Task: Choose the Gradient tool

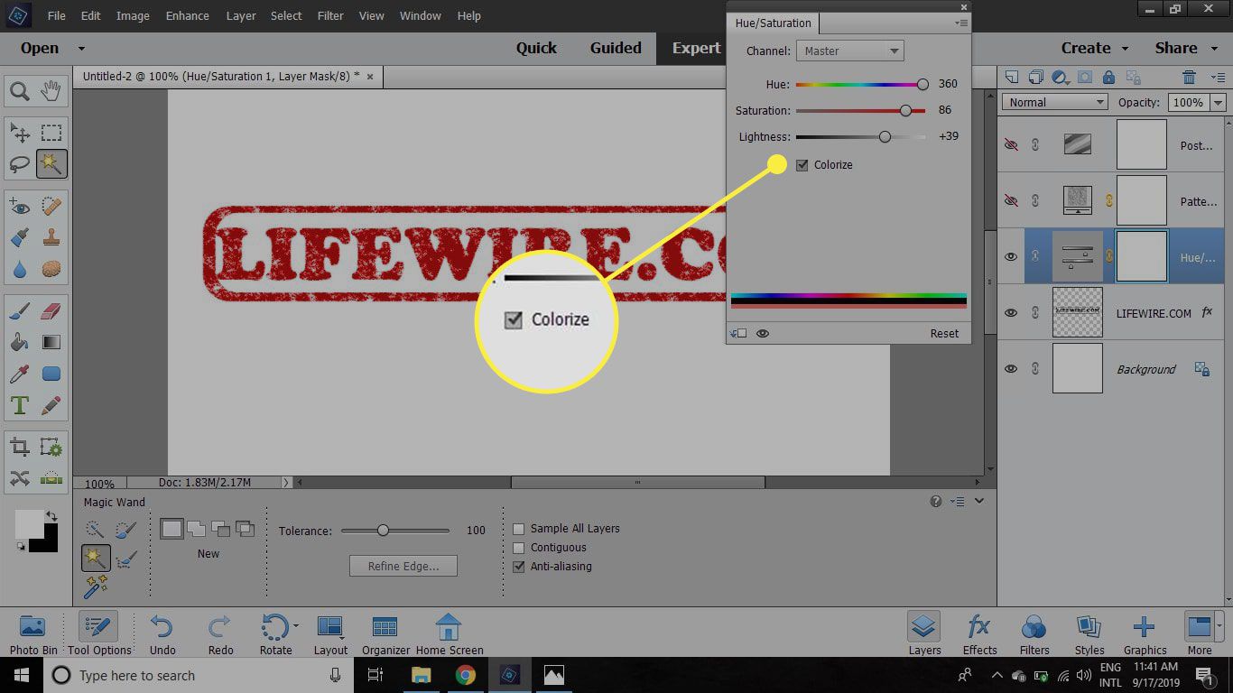Action: 51,342
